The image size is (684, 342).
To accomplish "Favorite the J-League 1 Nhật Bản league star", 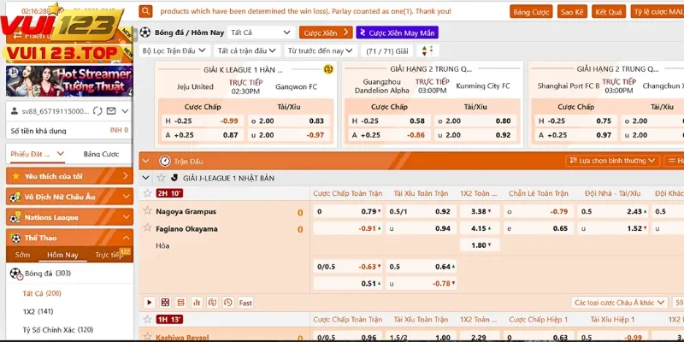I will click(x=161, y=178).
